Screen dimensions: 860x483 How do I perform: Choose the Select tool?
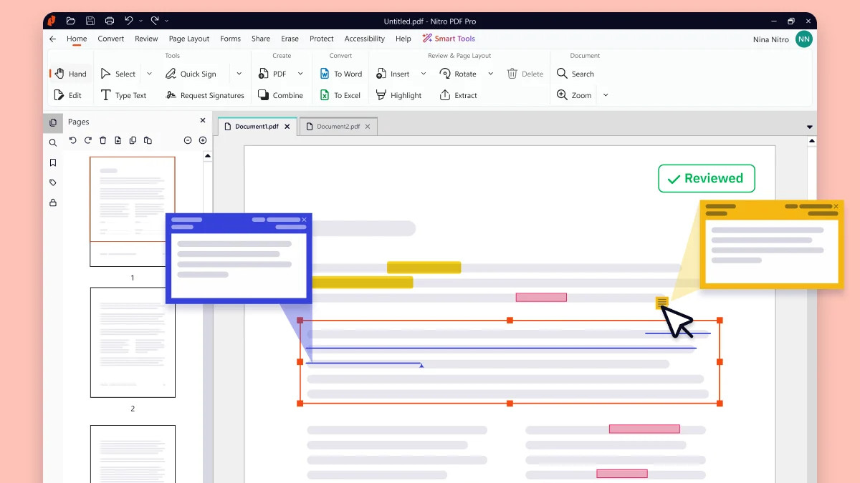(118, 74)
